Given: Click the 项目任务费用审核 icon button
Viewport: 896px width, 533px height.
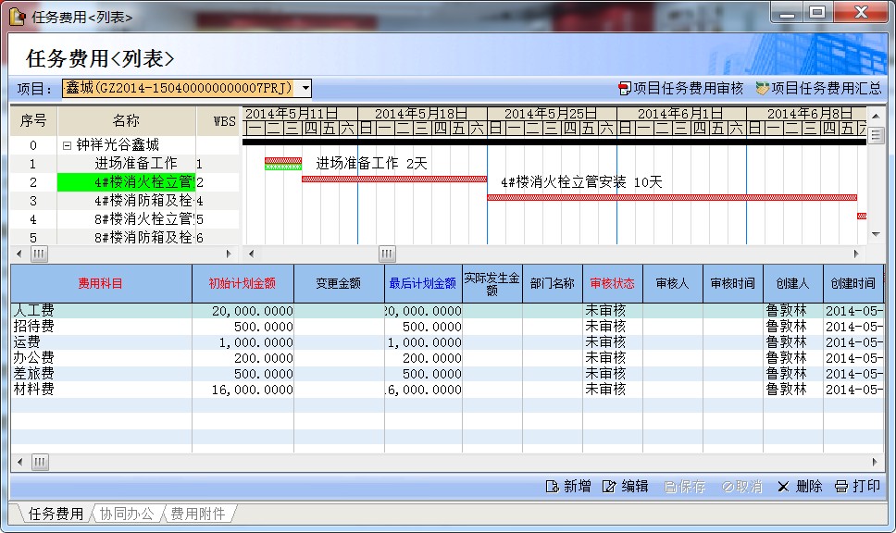Looking at the screenshot, I should pos(625,89).
